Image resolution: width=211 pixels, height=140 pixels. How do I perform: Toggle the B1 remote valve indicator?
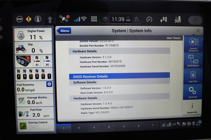[x=37, y=61]
